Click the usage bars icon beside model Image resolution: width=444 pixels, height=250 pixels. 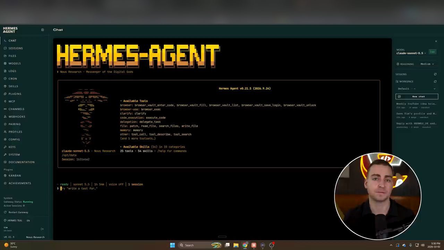pyautogui.click(x=432, y=52)
